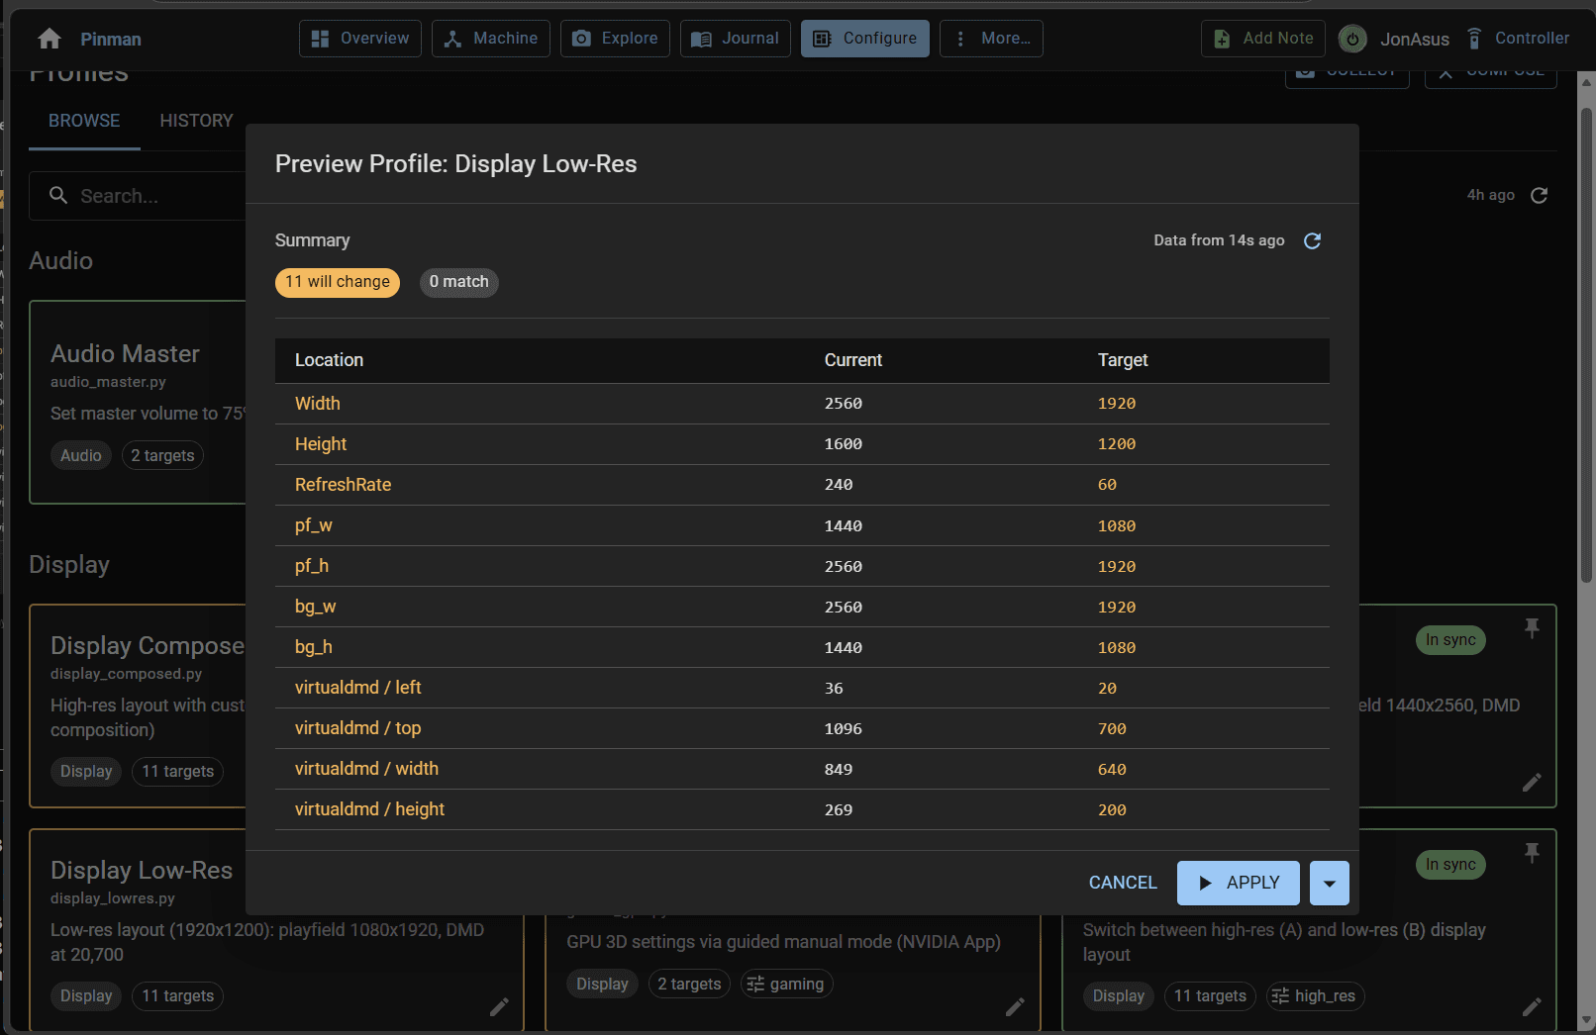Click '11 targets' chip on Display Low-Res card

click(x=177, y=996)
